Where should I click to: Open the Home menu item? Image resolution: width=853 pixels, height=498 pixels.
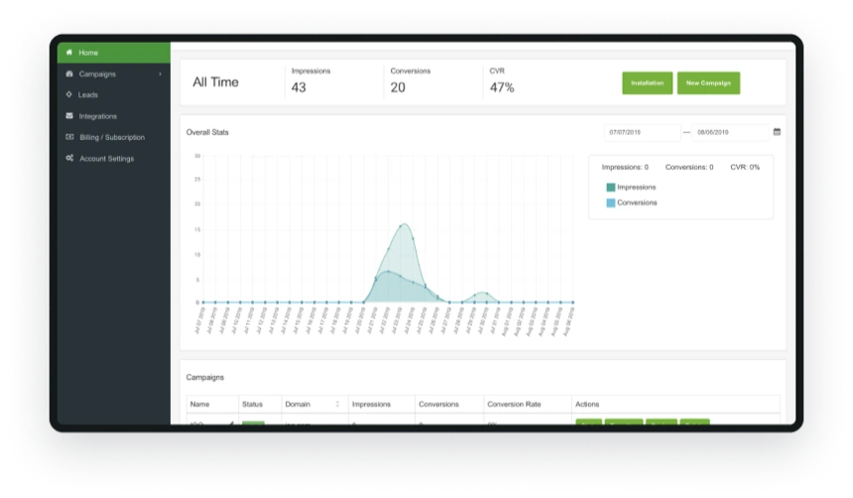(114, 53)
